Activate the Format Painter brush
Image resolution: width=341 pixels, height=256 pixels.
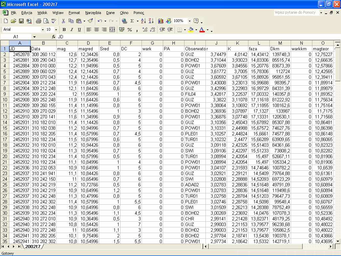click(90, 21)
